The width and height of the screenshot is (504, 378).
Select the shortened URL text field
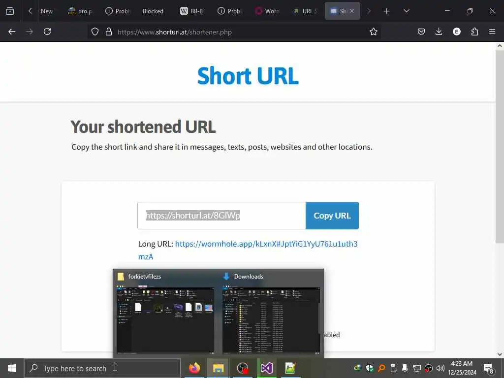pos(221,216)
